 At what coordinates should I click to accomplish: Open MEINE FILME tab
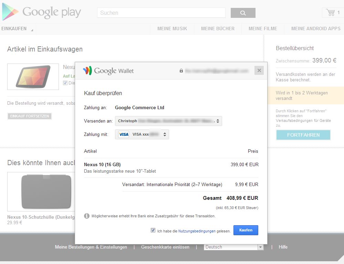coord(263,28)
